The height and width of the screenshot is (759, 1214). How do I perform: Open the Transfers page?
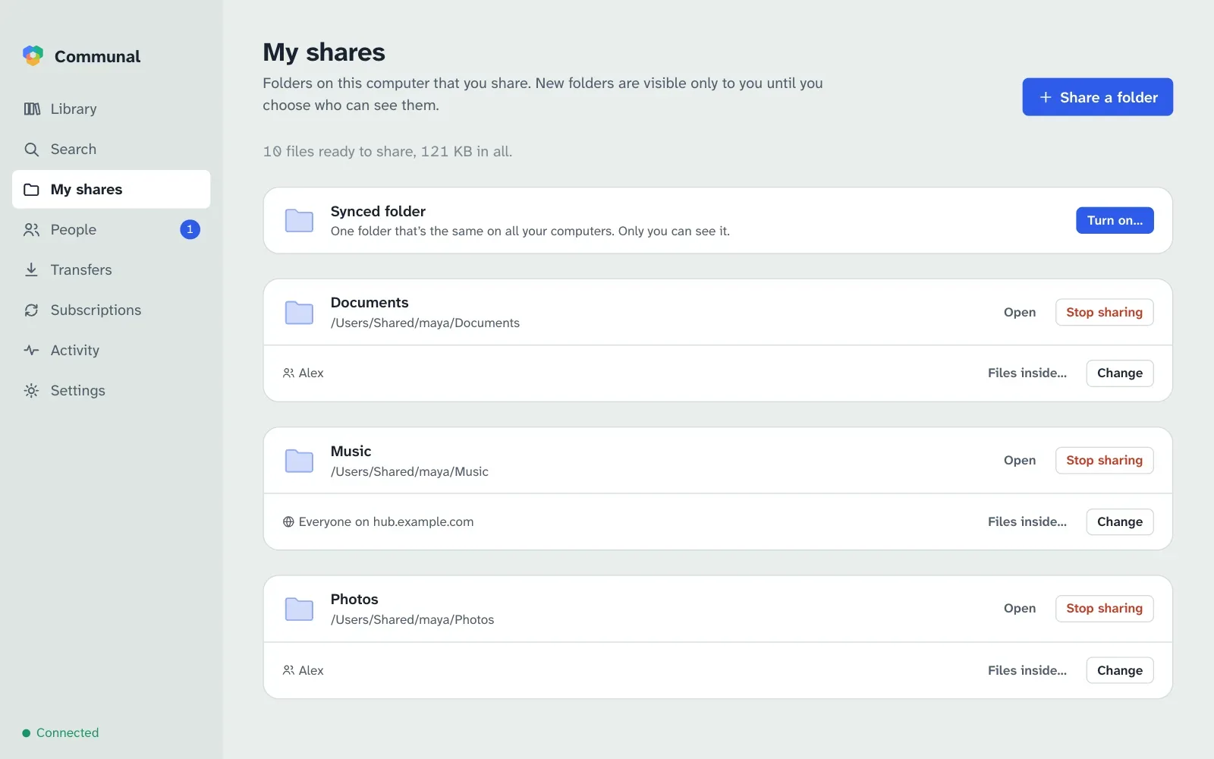[111, 269]
